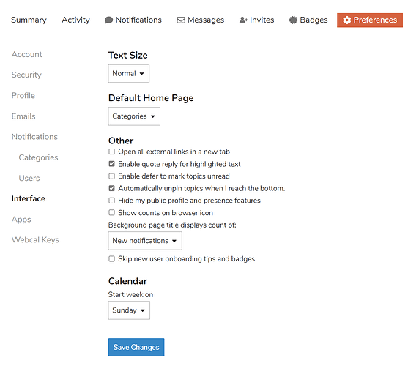Image resolution: width=408 pixels, height=366 pixels.
Task: Click the Save Changes button
Action: 136,347
